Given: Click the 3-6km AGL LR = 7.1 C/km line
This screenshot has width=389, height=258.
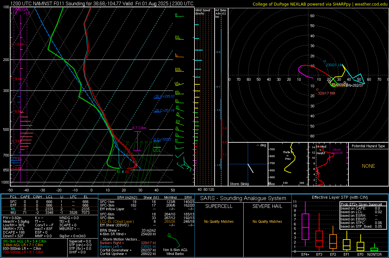Looking at the screenshot, I should point(23,245).
